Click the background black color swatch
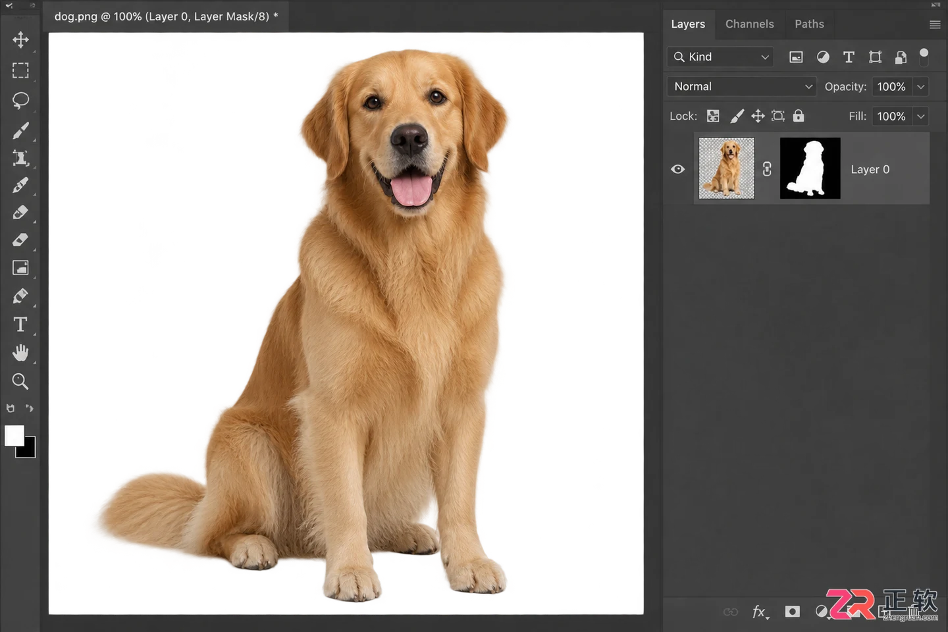948x632 pixels. [29, 451]
